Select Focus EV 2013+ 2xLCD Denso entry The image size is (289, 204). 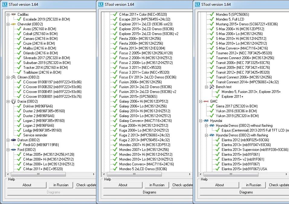click(x=148, y=77)
